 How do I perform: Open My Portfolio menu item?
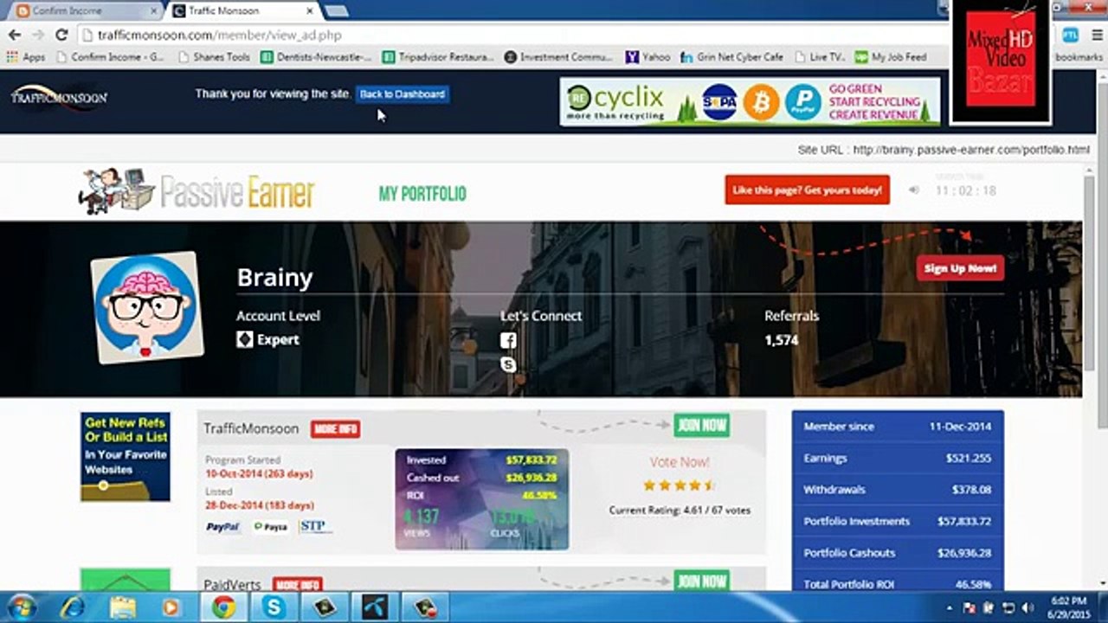pyautogui.click(x=422, y=194)
